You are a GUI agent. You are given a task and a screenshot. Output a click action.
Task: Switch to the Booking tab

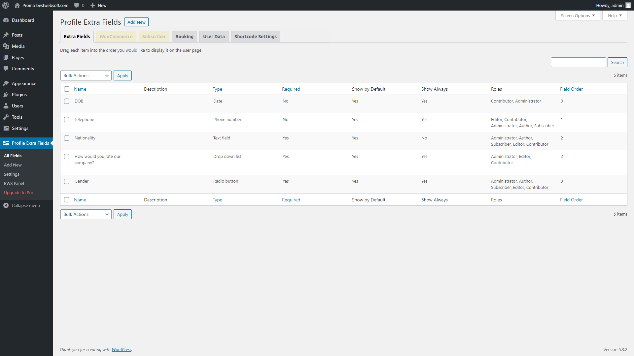click(x=184, y=36)
